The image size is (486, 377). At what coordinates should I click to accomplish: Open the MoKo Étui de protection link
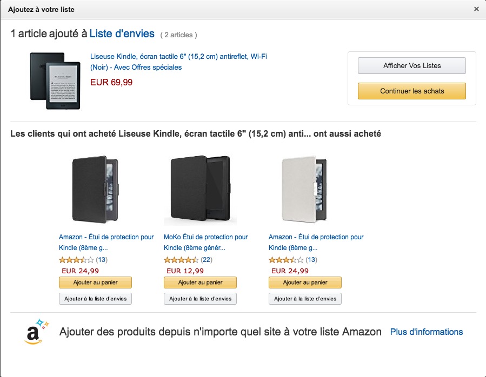click(205, 242)
